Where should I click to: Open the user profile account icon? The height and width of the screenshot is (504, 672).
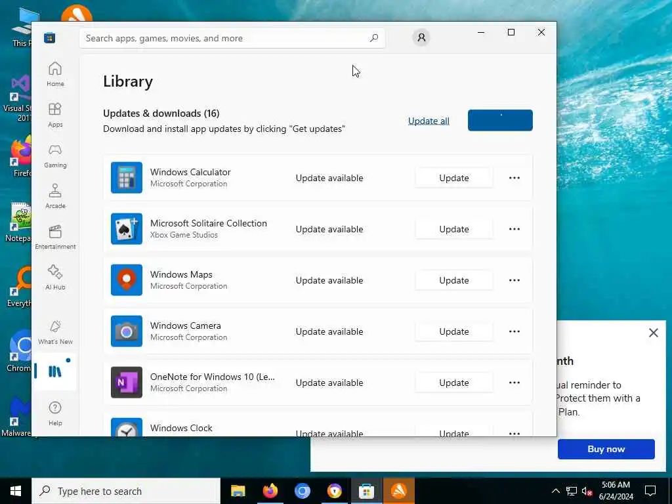pyautogui.click(x=421, y=37)
